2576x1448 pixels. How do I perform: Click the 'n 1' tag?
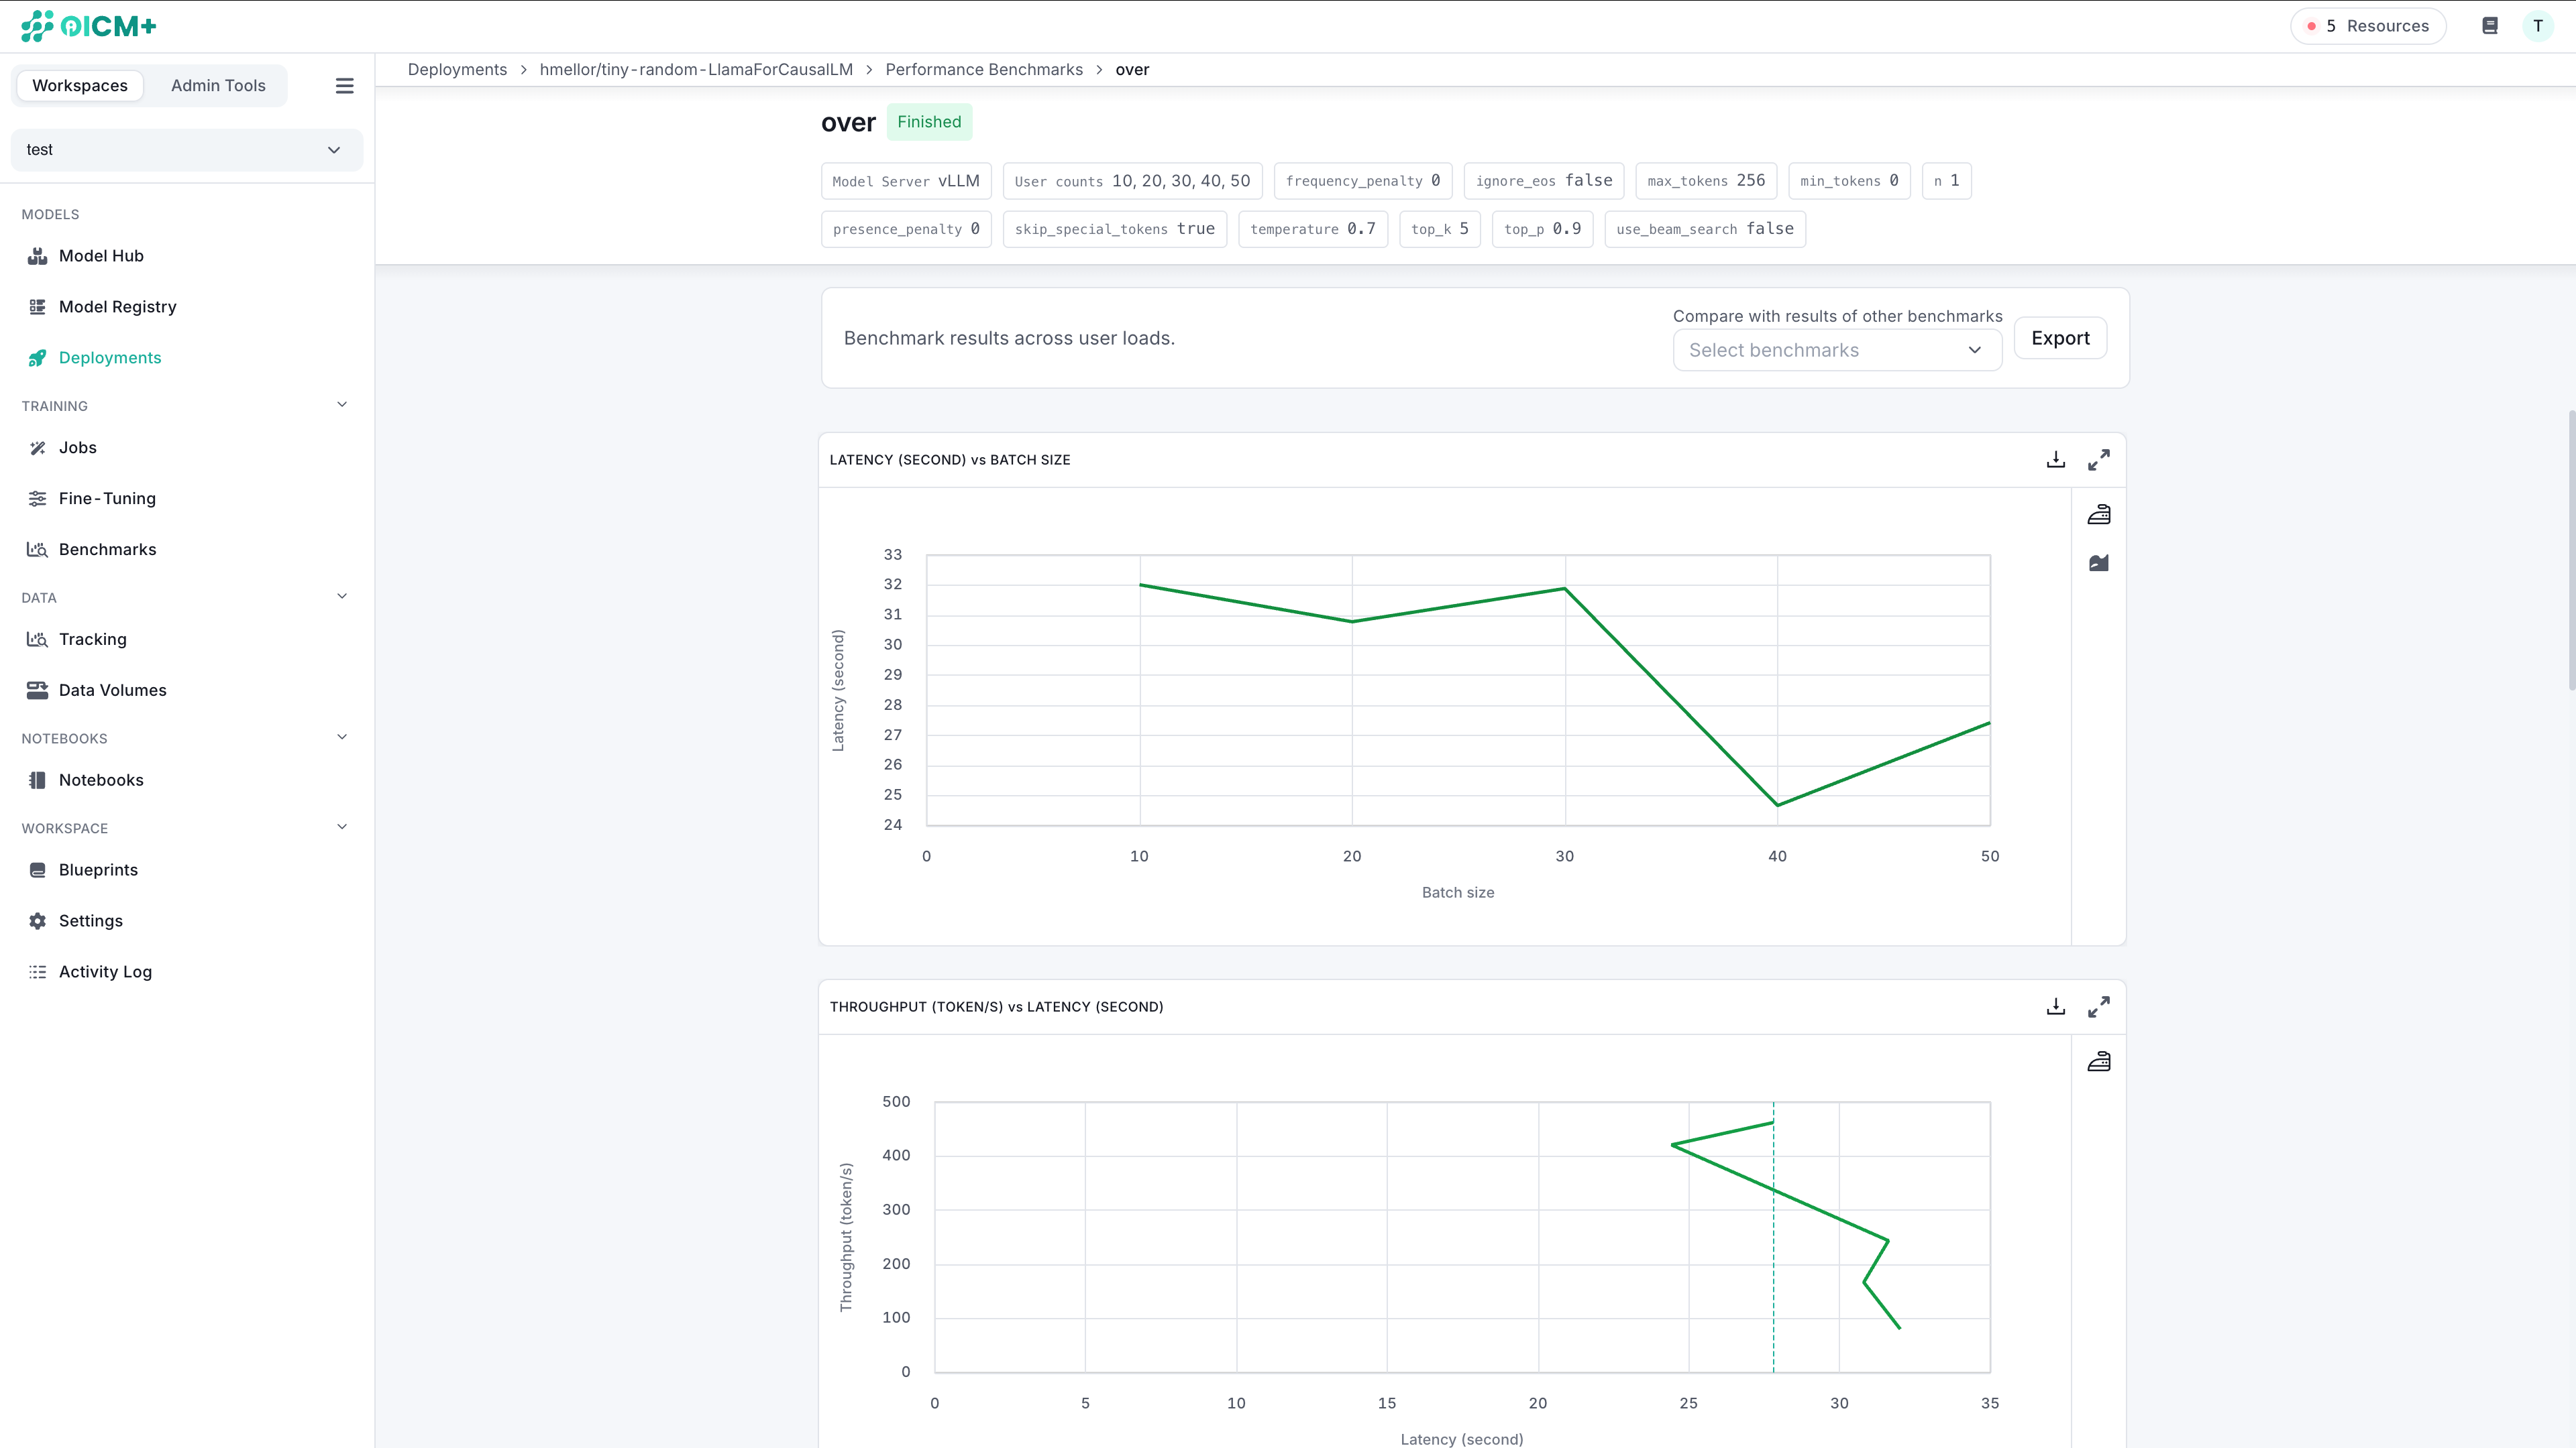tap(1947, 181)
